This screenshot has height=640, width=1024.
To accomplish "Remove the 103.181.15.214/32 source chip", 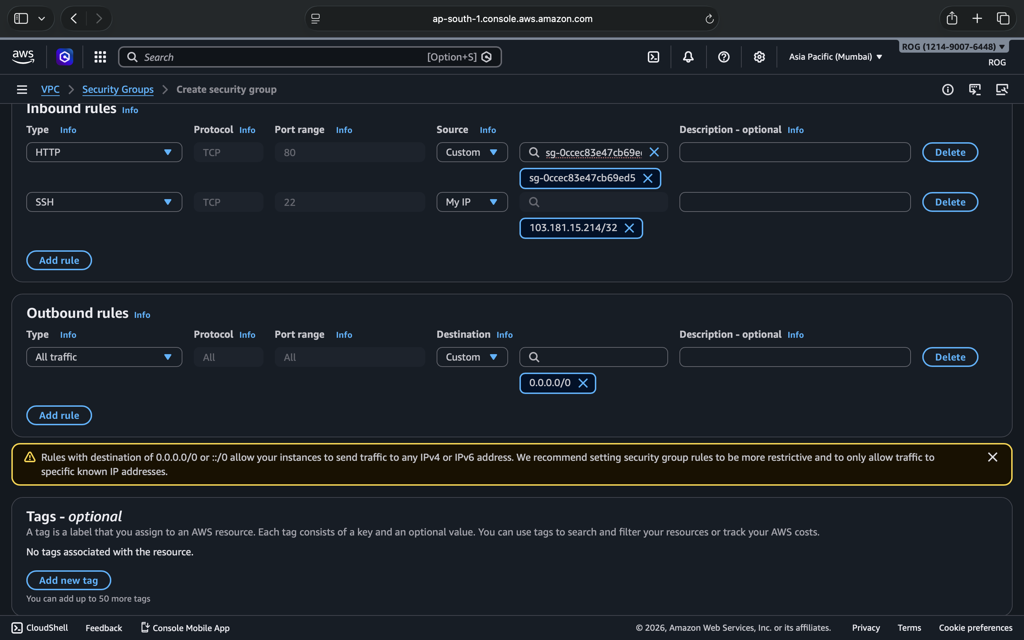I will point(629,228).
